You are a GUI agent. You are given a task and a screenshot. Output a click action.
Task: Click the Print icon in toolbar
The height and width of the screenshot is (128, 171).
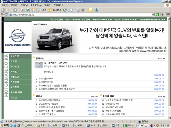[x=78, y=10]
